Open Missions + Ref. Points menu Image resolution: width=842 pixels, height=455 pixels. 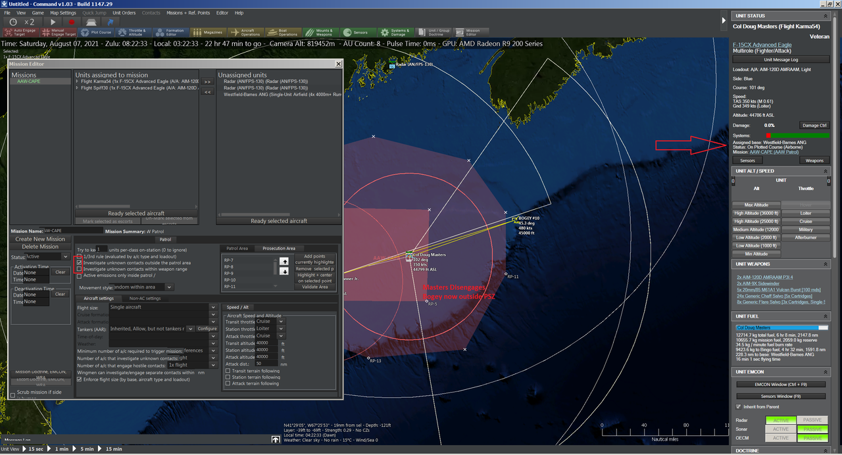click(187, 12)
